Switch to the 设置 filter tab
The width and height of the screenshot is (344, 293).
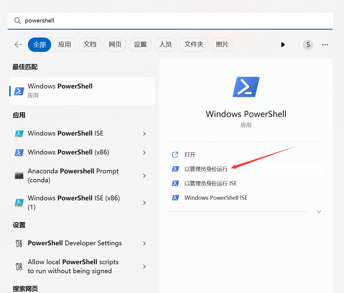click(140, 45)
